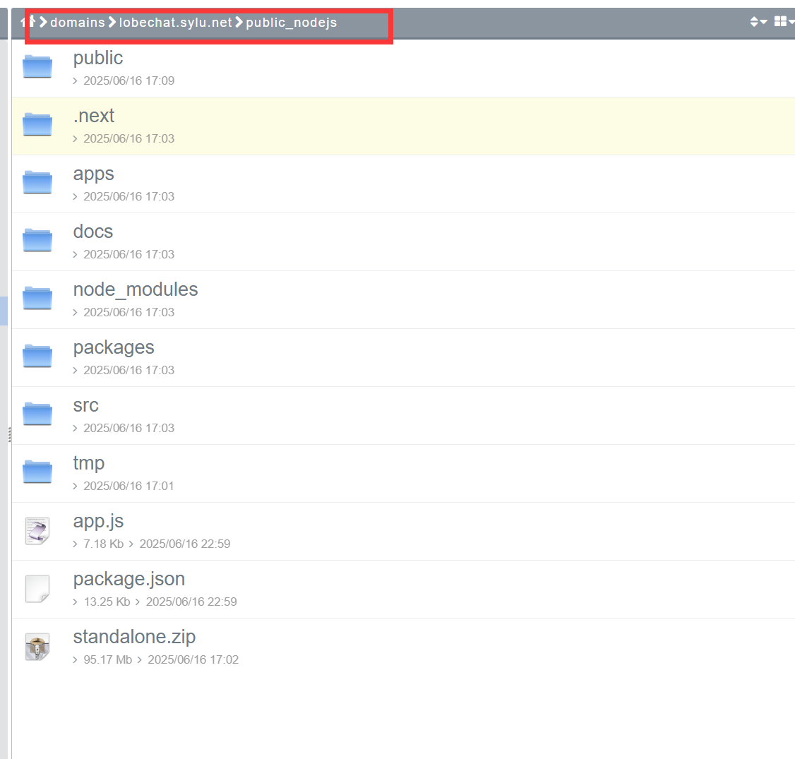Click the date 2025/06/16 17:09 under public
Viewport: 795px width, 759px height.
(128, 80)
